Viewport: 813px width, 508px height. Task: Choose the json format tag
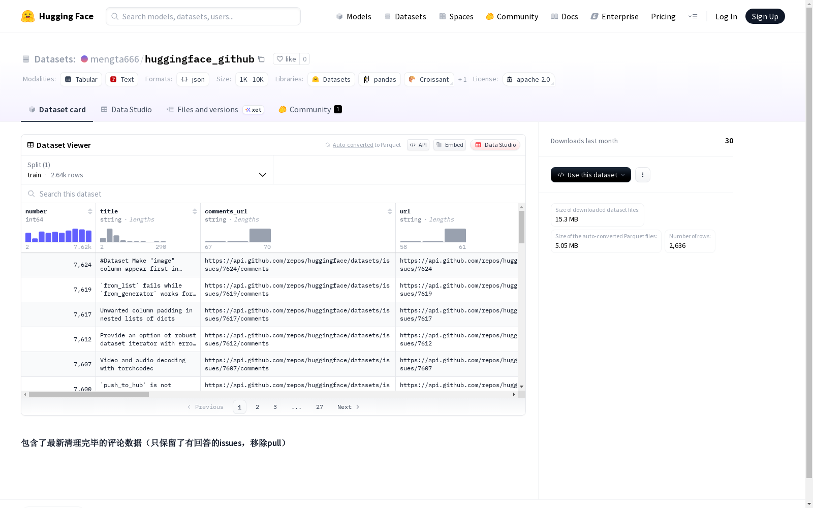coord(193,79)
